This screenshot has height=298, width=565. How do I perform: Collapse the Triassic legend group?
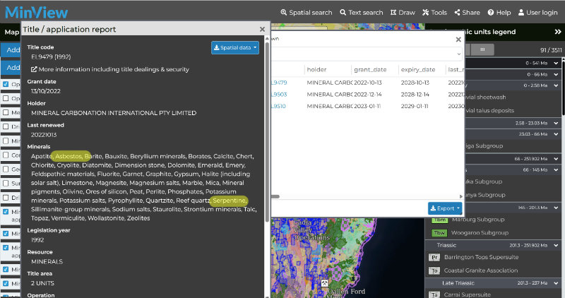pyautogui.click(x=556, y=245)
